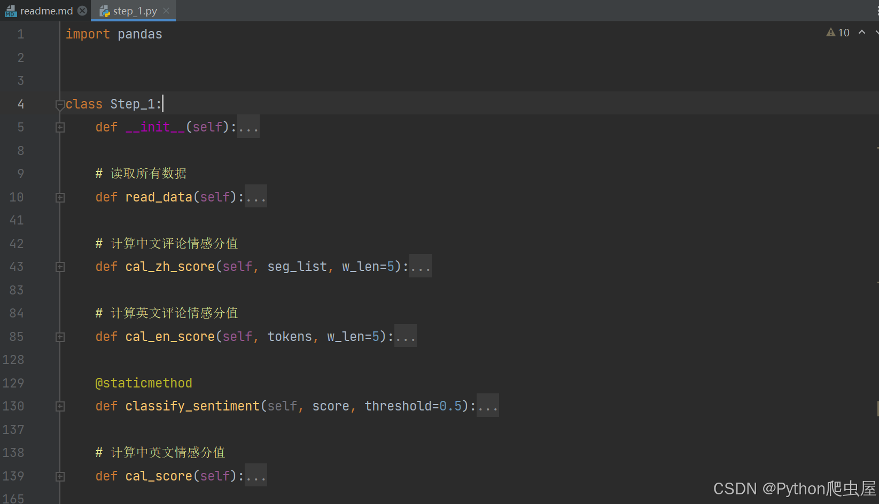Go to previous highlighted problem arrow
879x504 pixels.
click(x=862, y=33)
